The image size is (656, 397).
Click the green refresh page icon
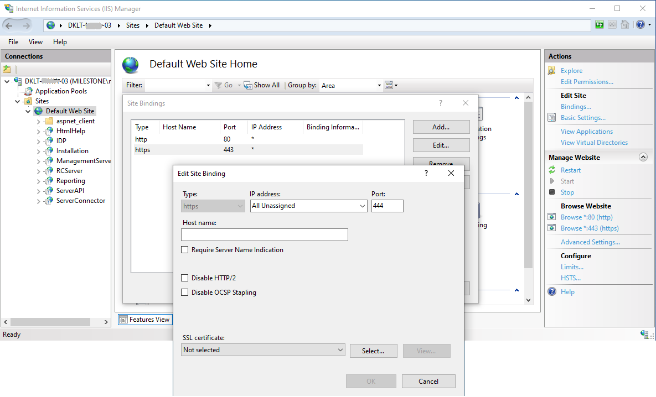pyautogui.click(x=600, y=25)
